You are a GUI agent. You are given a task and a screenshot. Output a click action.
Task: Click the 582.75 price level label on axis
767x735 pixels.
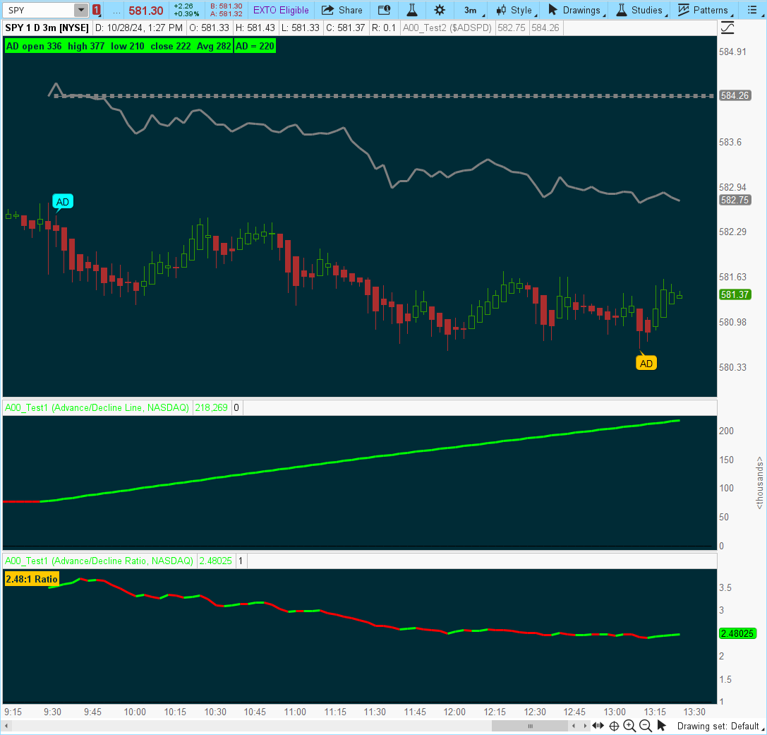(x=735, y=200)
